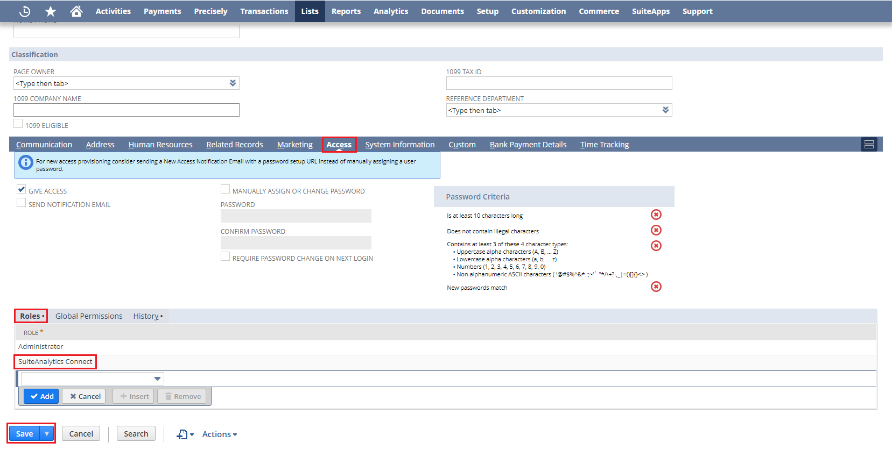Select the SuiteAnalytics Connect role row

[x=55, y=362]
